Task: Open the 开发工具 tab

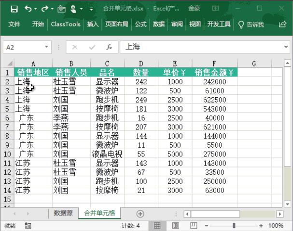Action: click(219, 24)
